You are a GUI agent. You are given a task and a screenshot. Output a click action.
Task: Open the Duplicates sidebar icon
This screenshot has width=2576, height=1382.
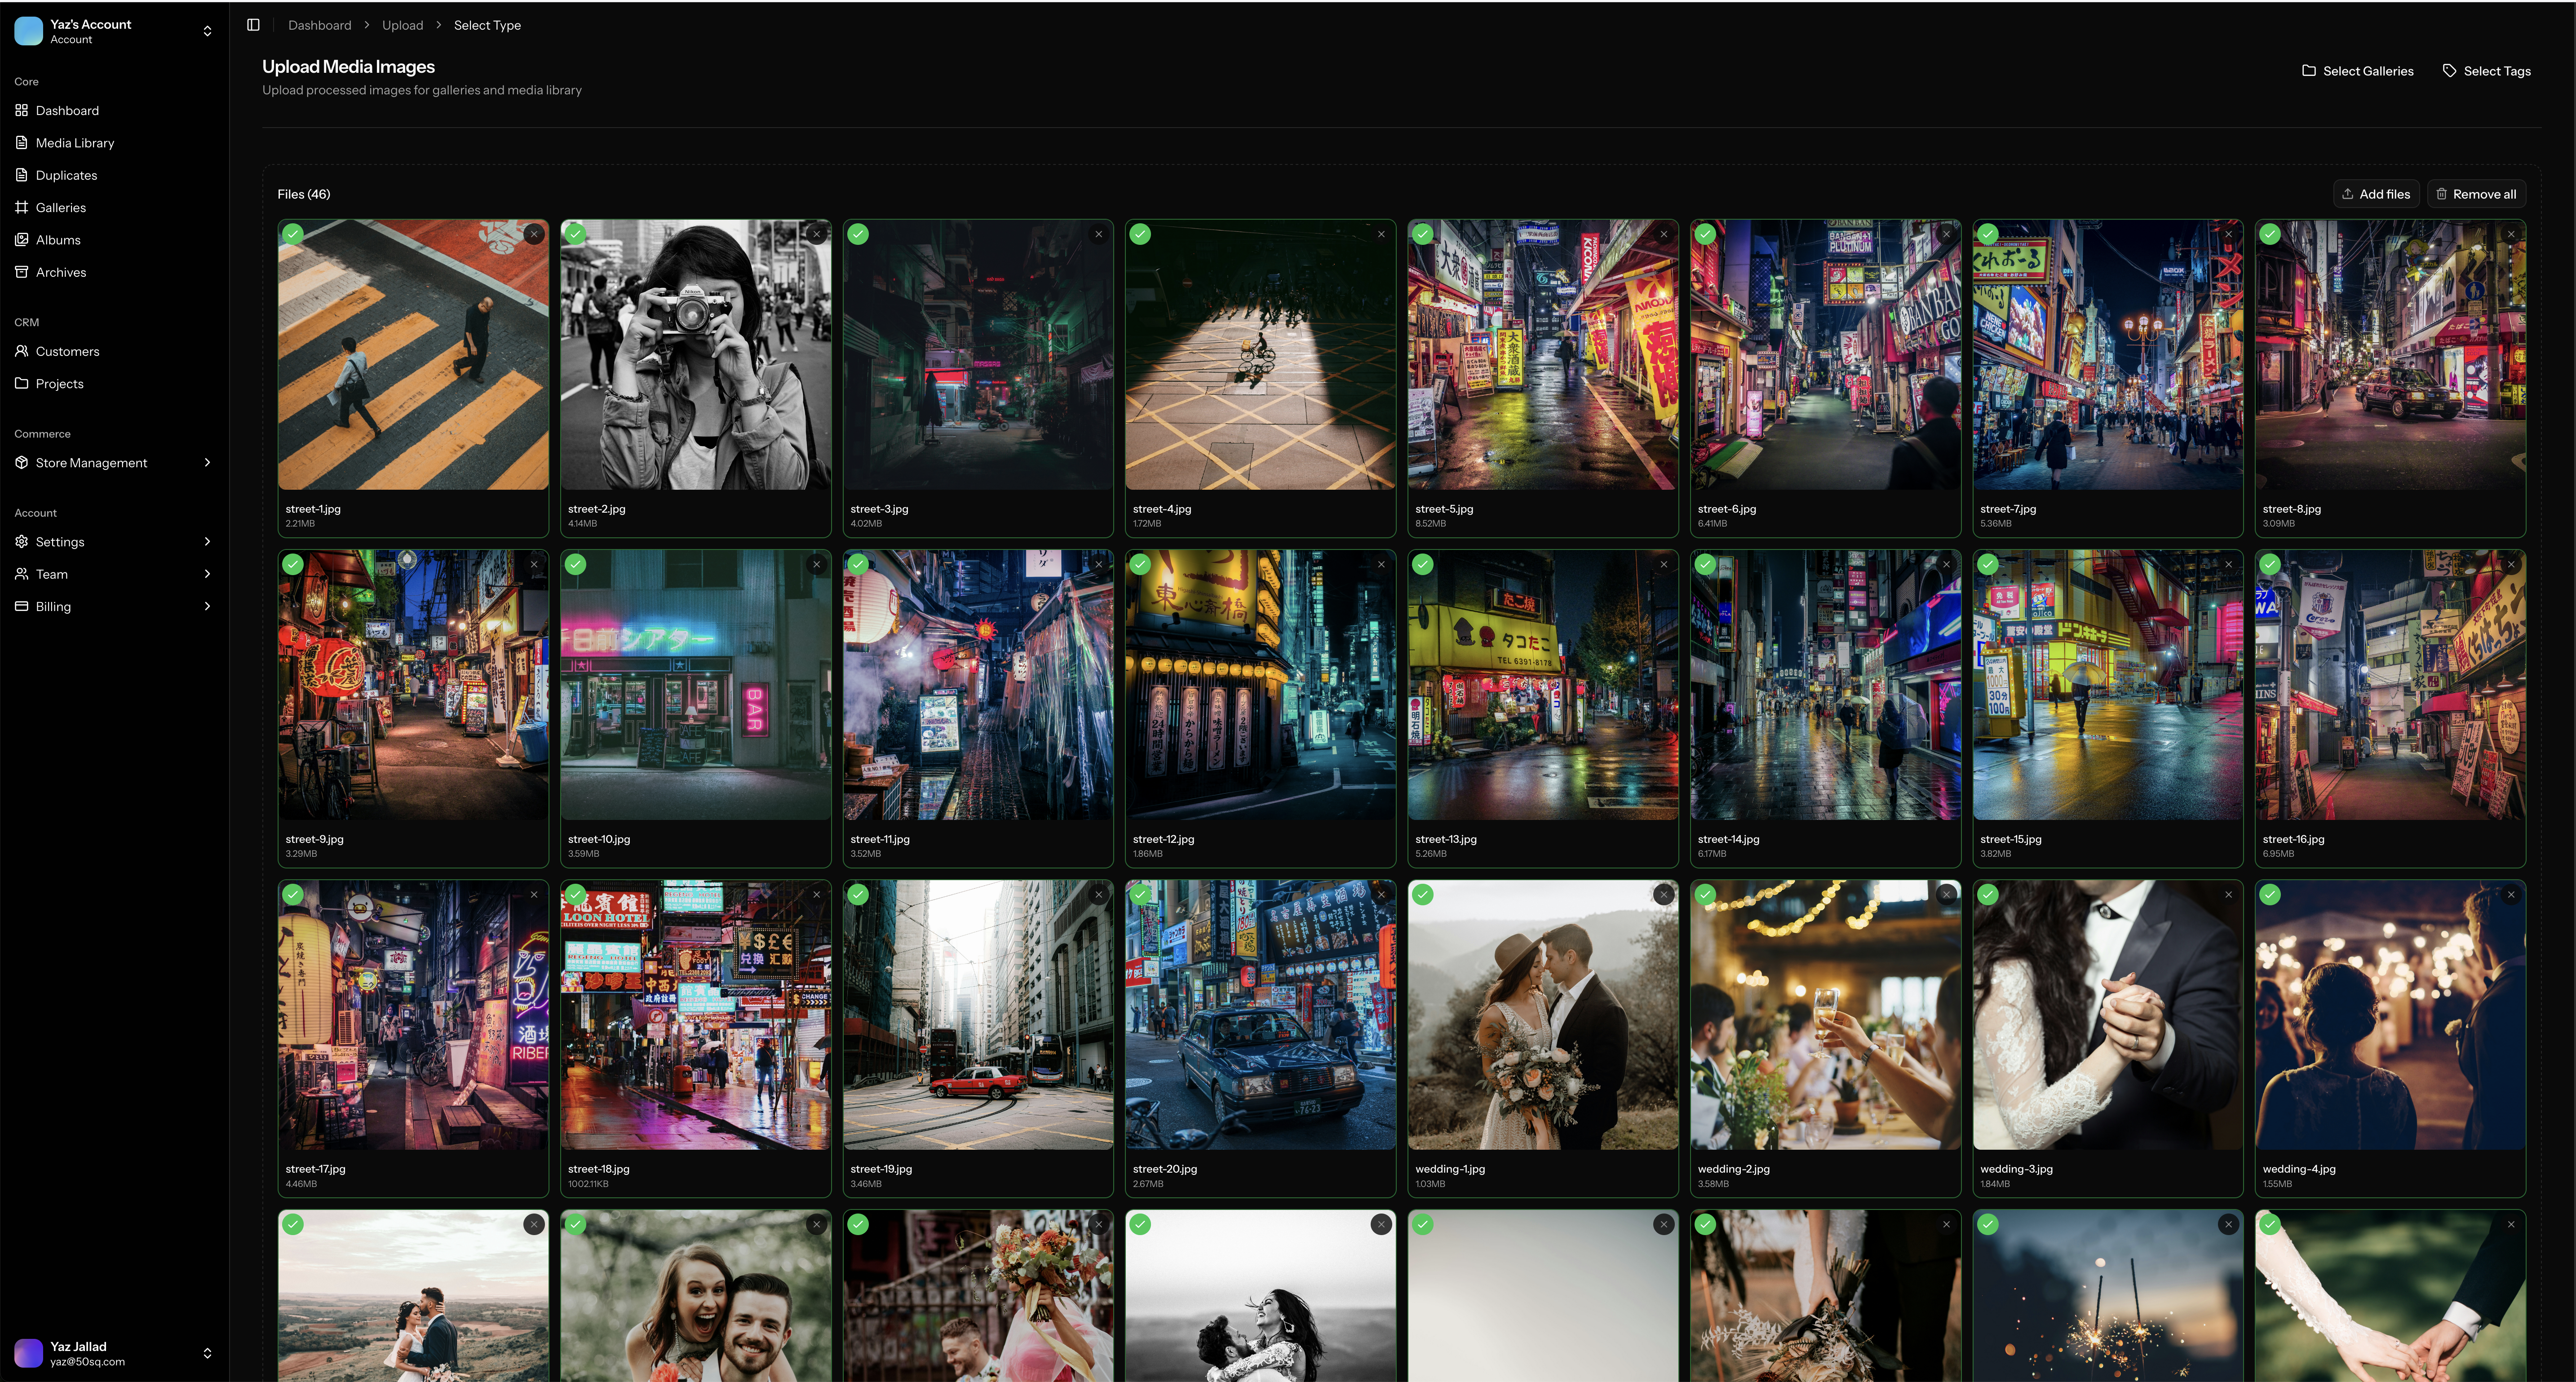point(21,175)
